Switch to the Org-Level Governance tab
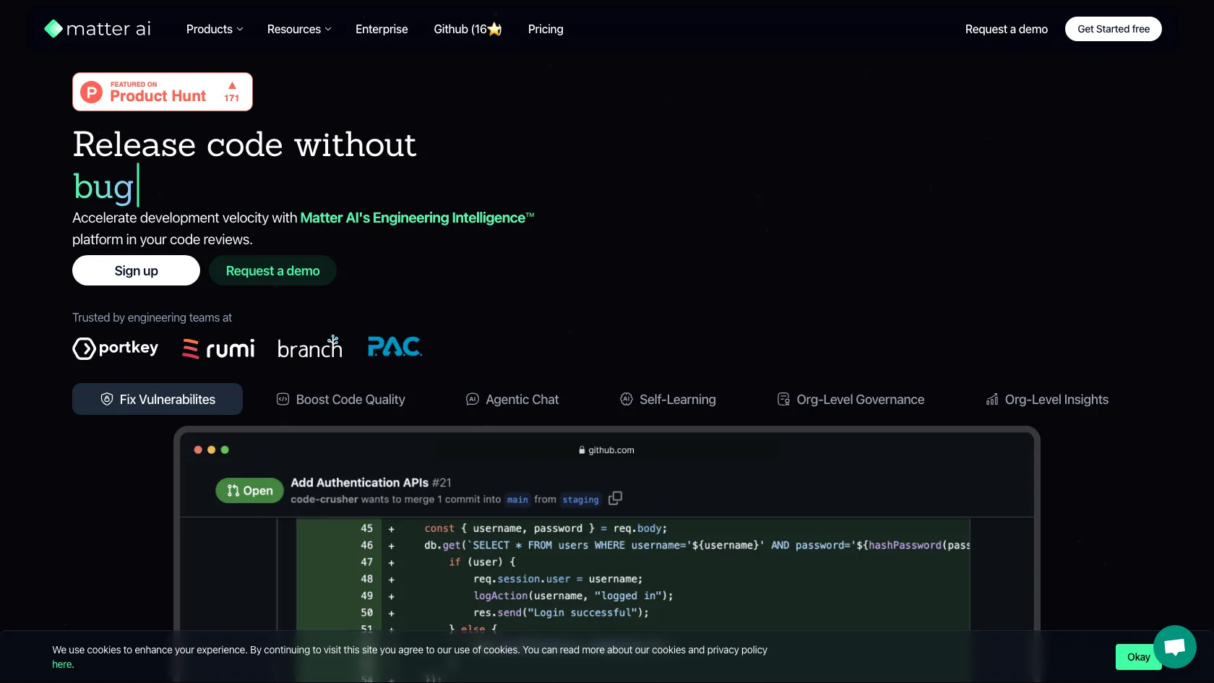1214x683 pixels. [851, 399]
